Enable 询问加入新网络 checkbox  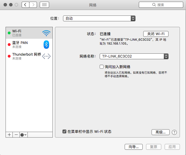pos(102,67)
